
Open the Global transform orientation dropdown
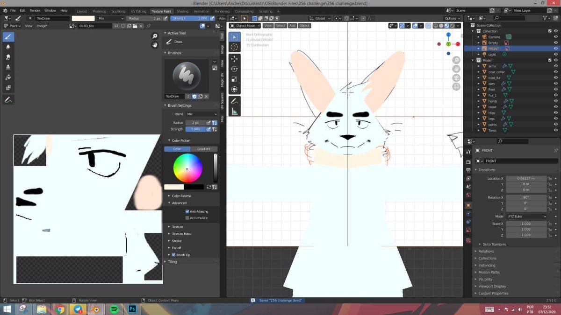tap(321, 18)
